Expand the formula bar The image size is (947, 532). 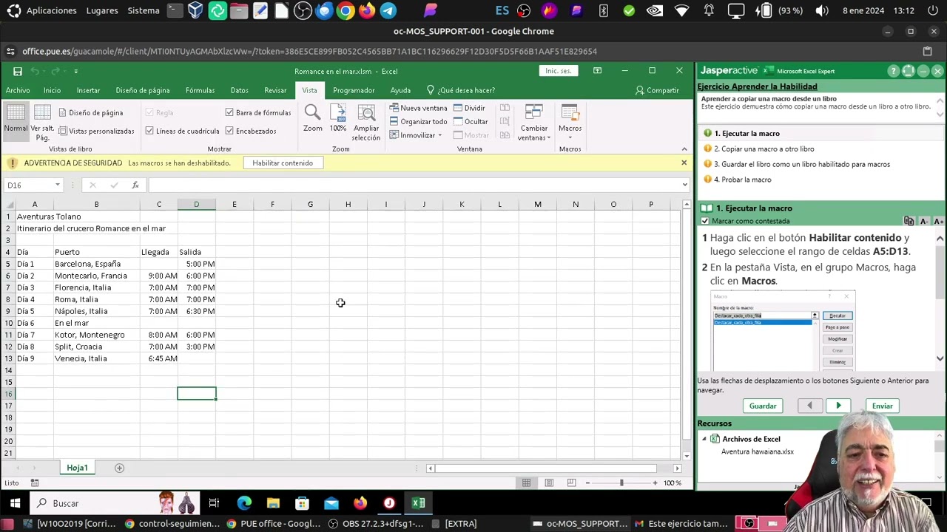(x=684, y=185)
